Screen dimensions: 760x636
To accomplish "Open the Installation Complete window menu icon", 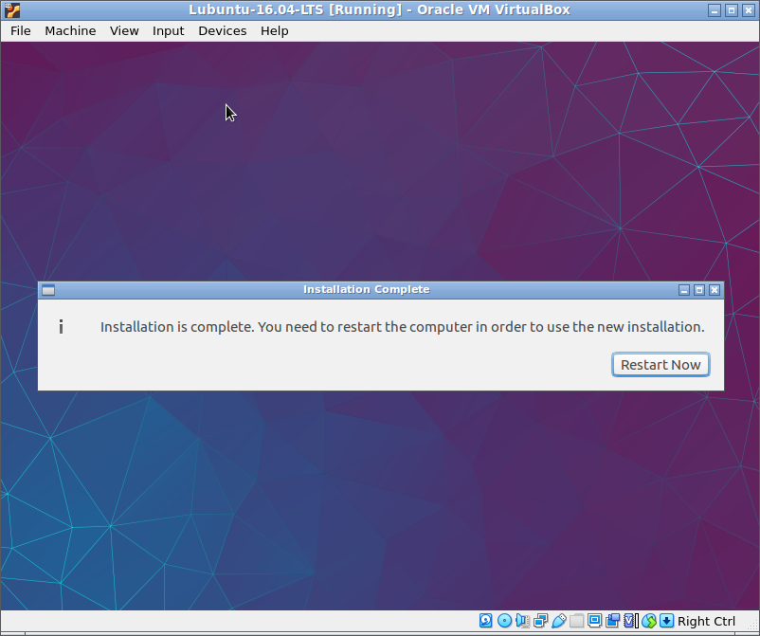I will (48, 290).
